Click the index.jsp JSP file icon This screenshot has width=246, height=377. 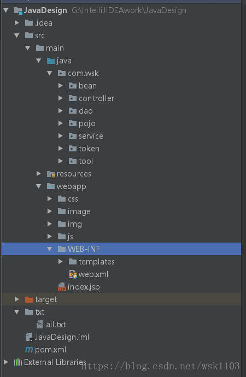click(62, 287)
